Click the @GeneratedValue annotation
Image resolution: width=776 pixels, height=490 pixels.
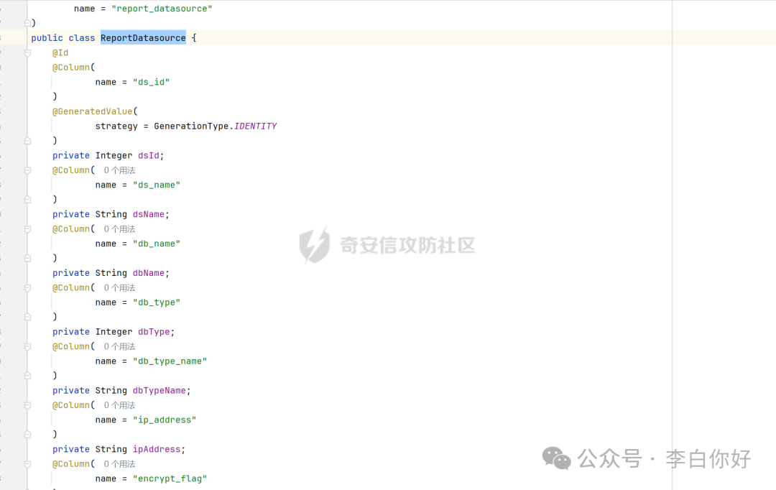pyautogui.click(x=92, y=111)
